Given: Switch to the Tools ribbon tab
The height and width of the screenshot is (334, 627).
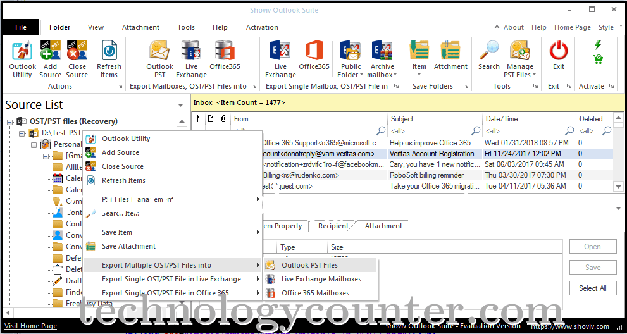Looking at the screenshot, I should click(x=186, y=27).
